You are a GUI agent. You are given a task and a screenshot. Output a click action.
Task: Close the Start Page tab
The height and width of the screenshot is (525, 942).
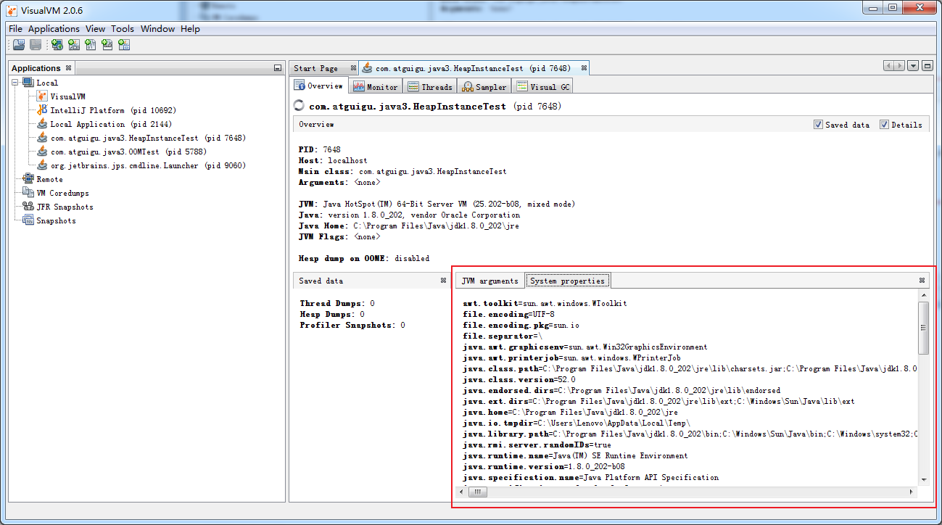pyautogui.click(x=353, y=68)
